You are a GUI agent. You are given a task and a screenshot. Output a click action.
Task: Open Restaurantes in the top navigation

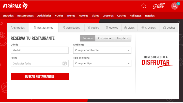(25, 16)
